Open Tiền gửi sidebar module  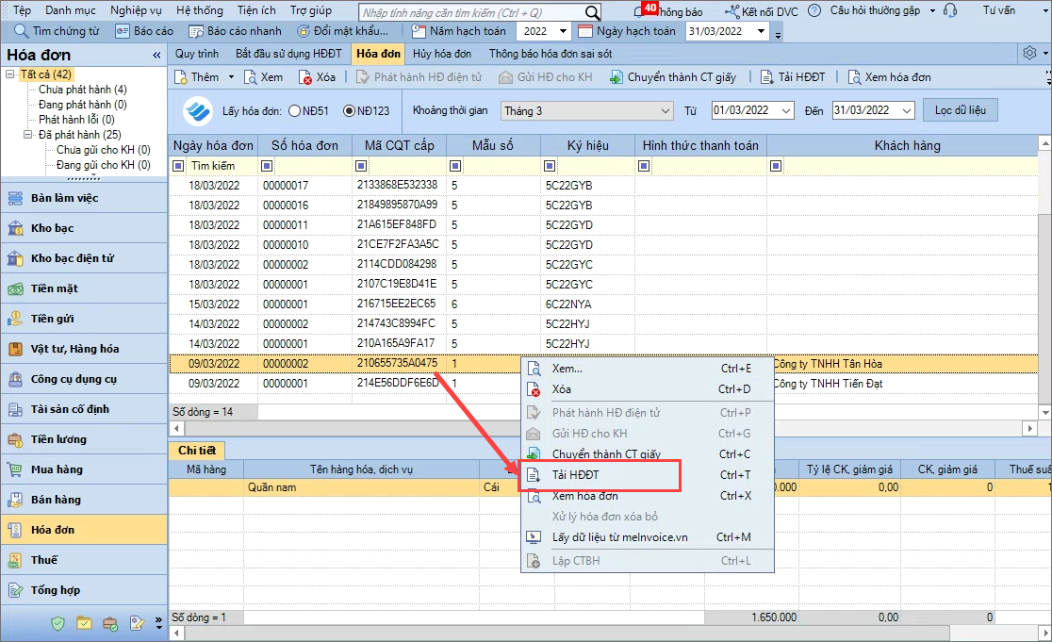[84, 319]
